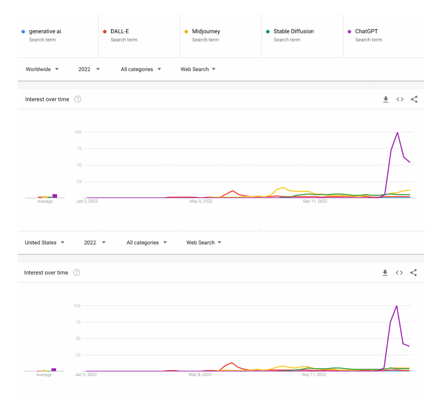Open All categories dropdown in United States section
This screenshot has height=398, width=442.
point(147,243)
